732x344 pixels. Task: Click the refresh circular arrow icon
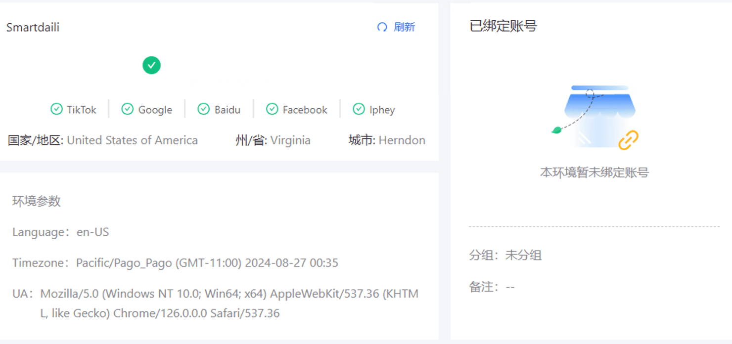pyautogui.click(x=382, y=27)
